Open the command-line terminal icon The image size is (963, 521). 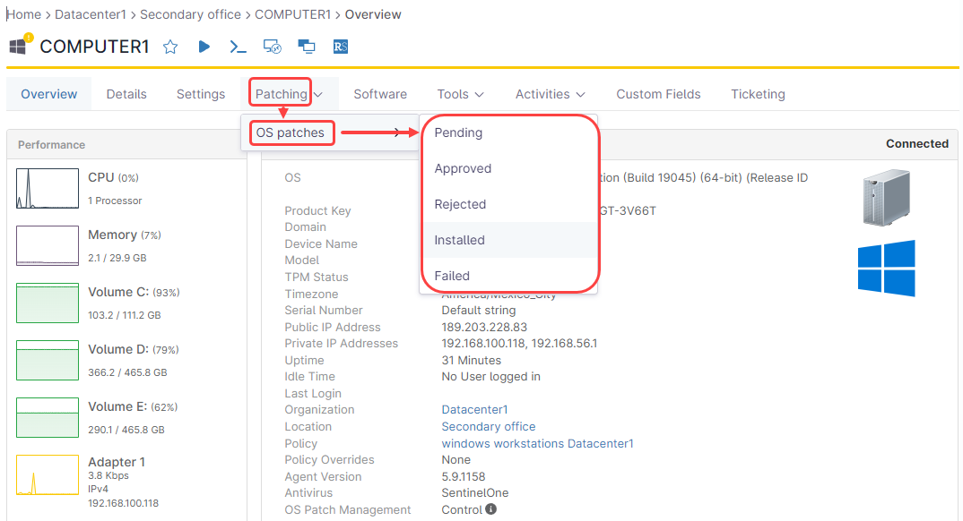coord(238,47)
